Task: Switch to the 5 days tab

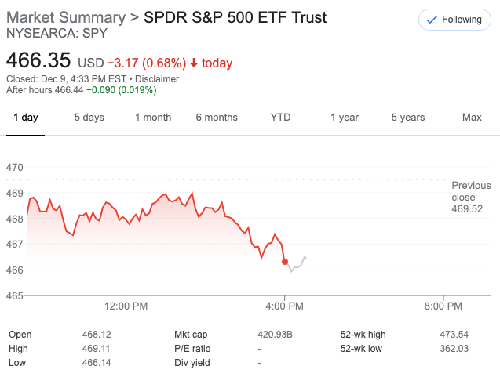Action: pos(89,118)
